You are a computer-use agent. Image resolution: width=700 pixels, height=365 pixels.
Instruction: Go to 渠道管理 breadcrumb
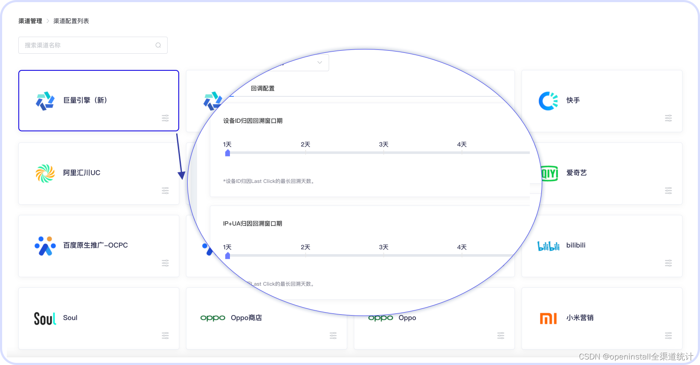pyautogui.click(x=30, y=21)
